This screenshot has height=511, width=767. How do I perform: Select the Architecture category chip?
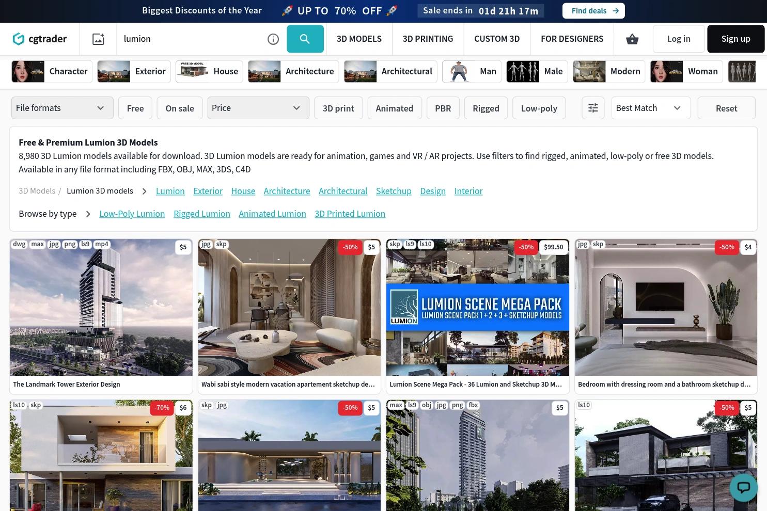pyautogui.click(x=293, y=71)
